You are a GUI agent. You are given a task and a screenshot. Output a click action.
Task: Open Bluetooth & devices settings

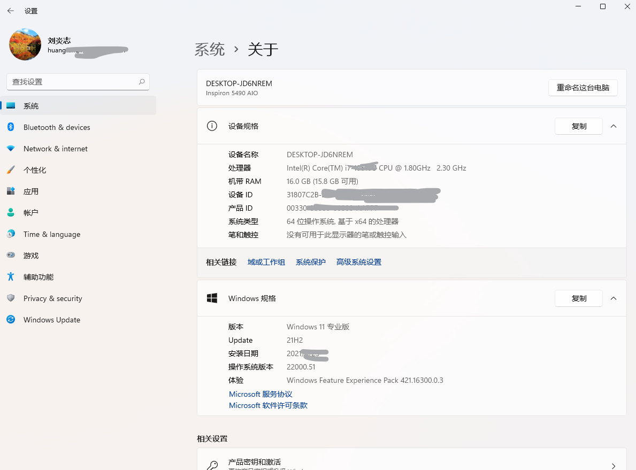(57, 127)
